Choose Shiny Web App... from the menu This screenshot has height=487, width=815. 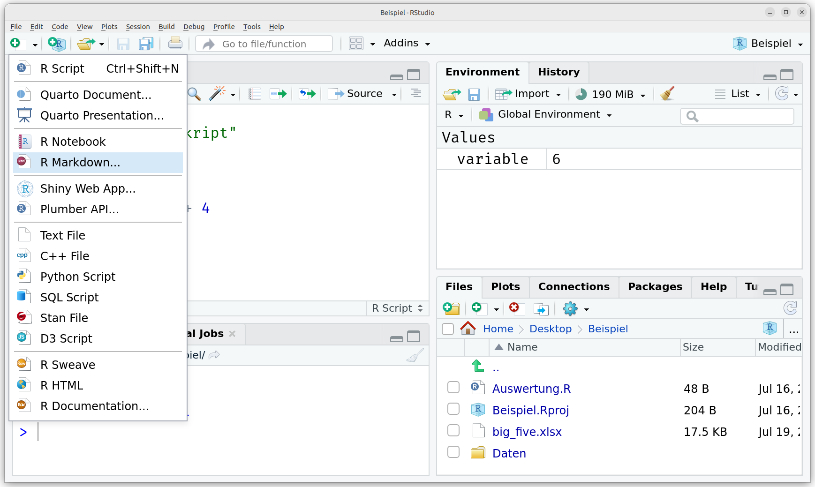pos(98,188)
